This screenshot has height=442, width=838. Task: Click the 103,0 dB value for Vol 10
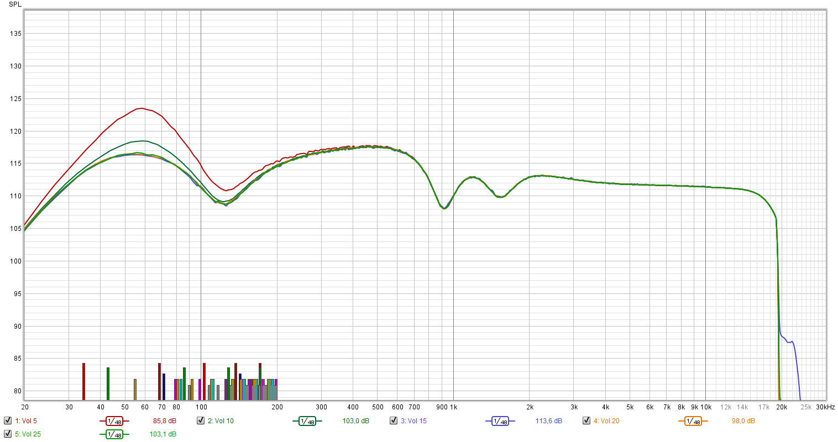(355, 421)
